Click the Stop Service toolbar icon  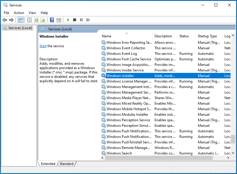click(75, 20)
